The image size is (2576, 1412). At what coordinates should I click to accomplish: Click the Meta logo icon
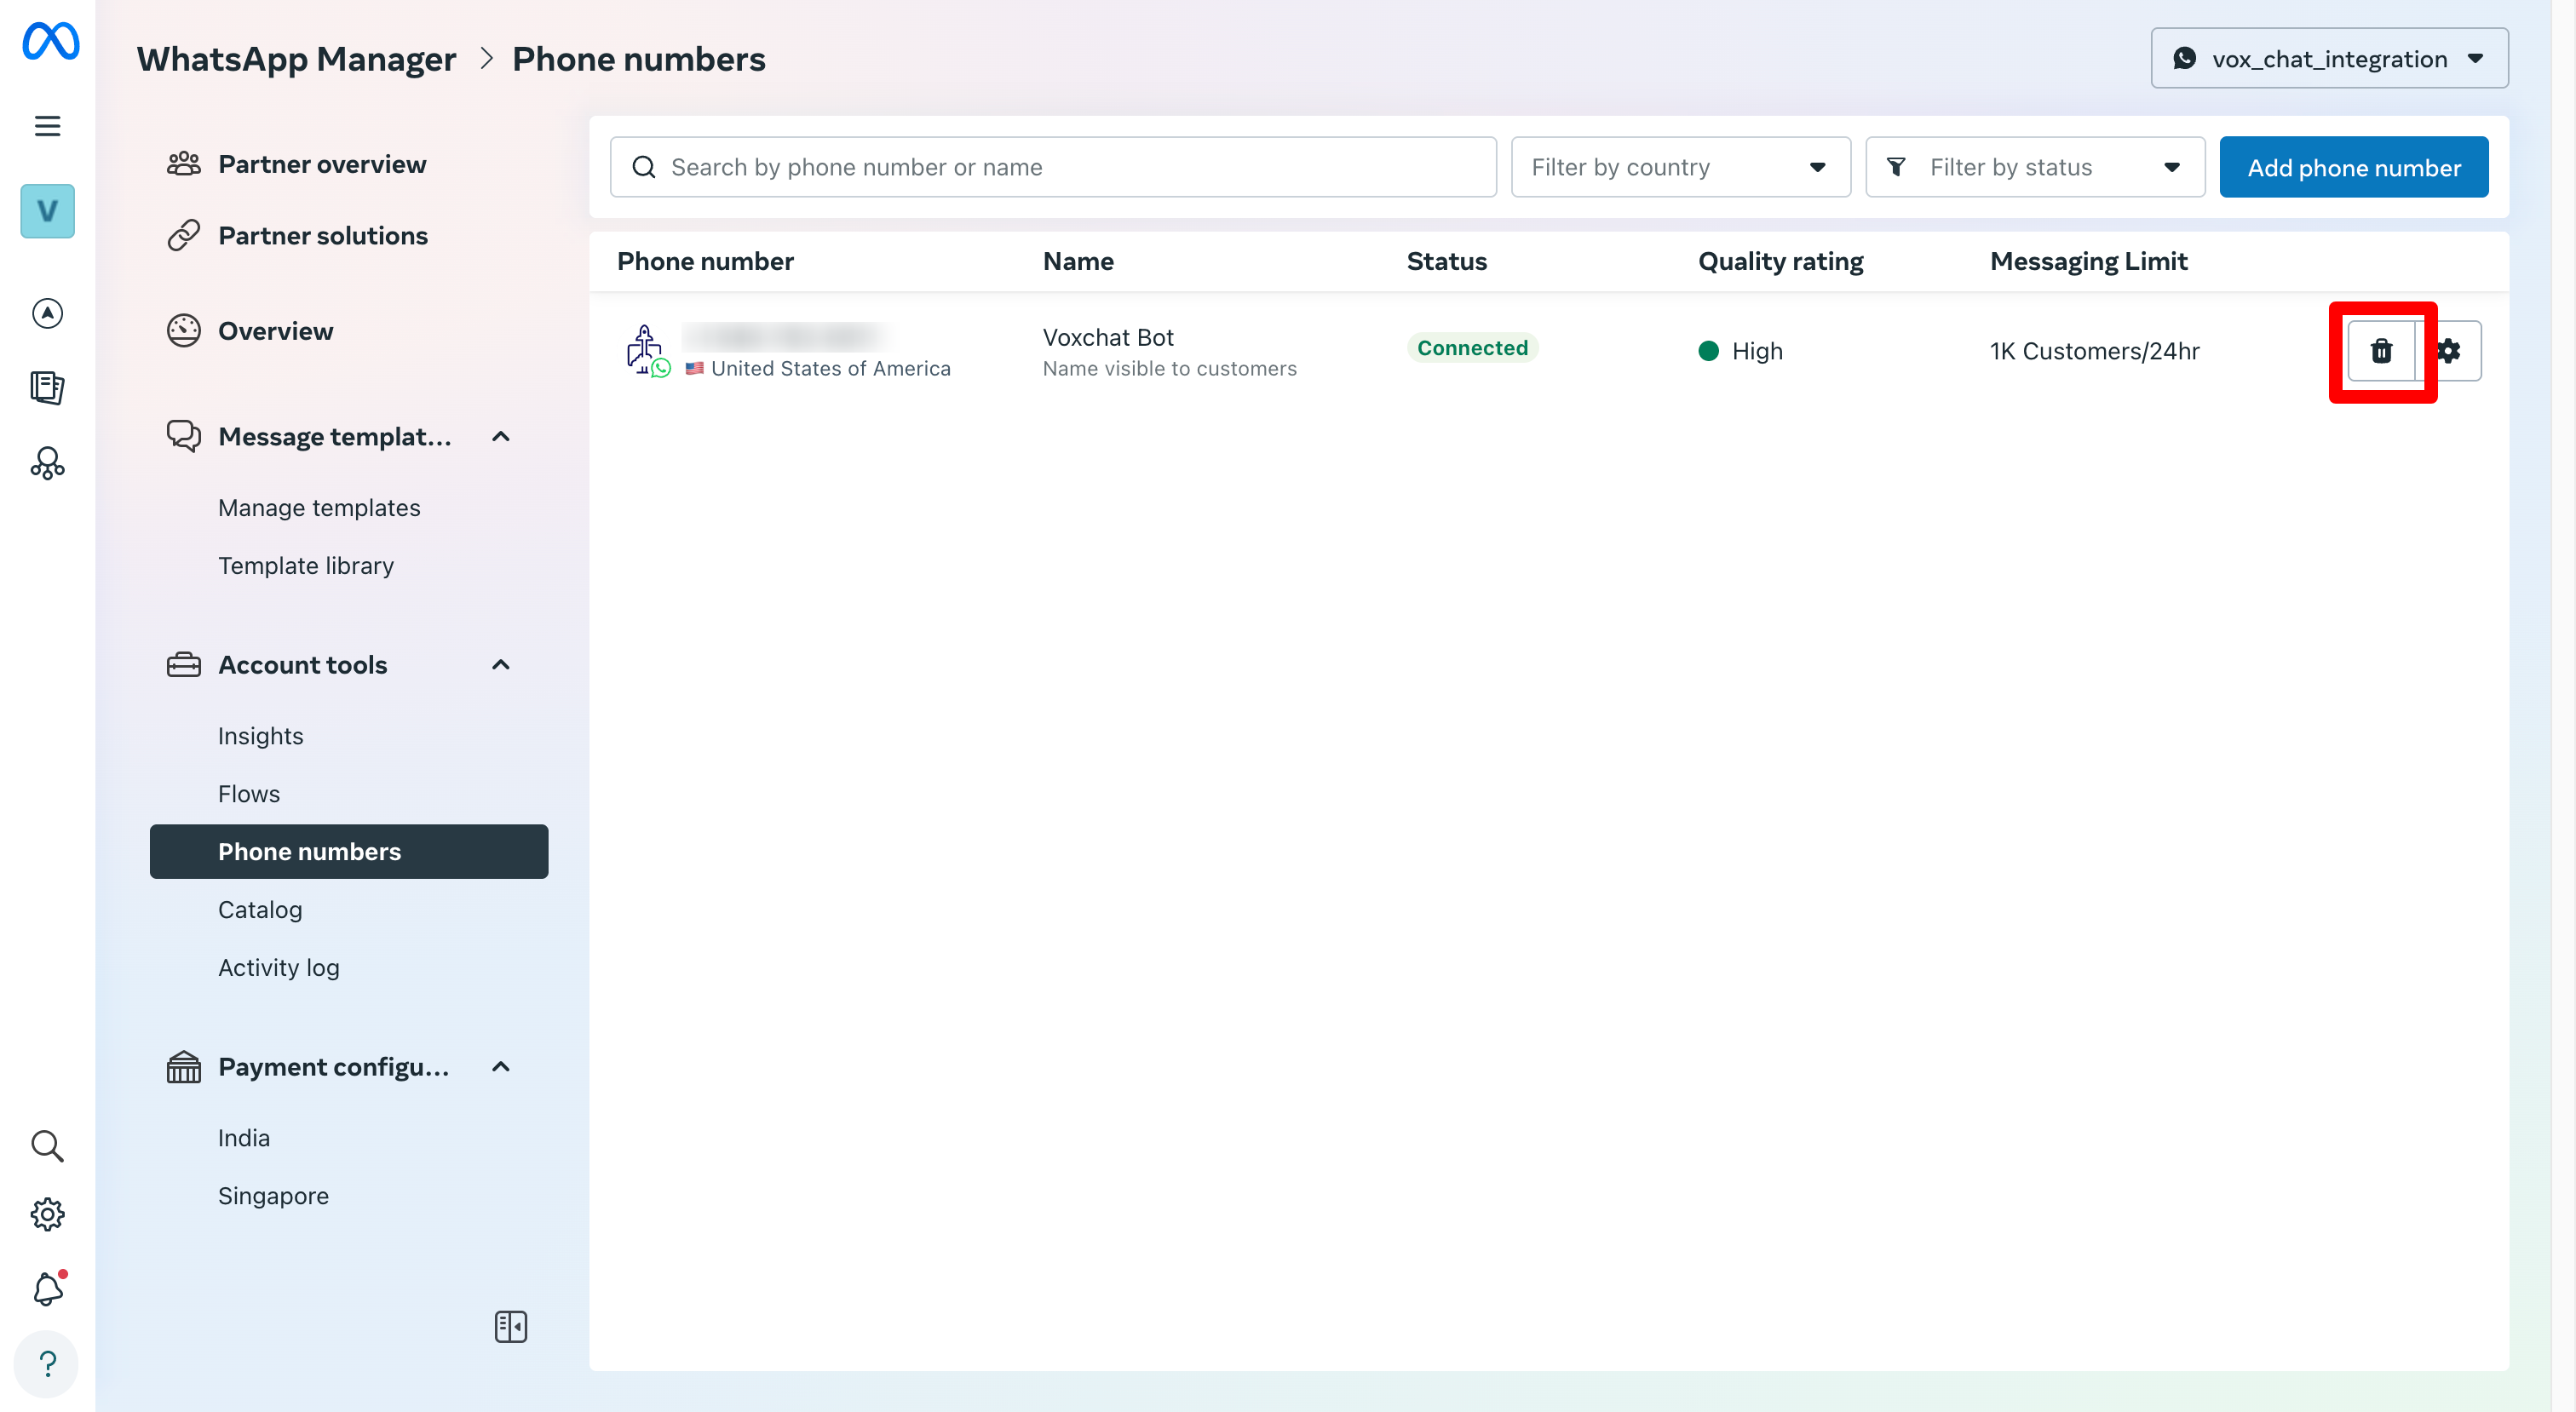50,41
